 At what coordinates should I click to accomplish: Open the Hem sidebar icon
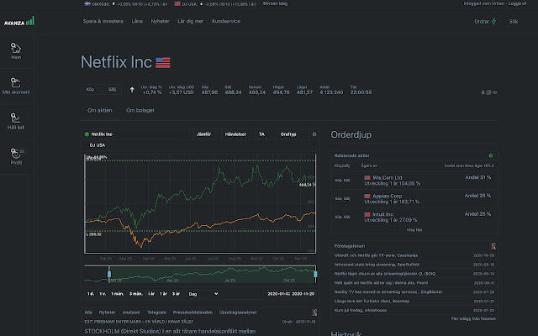[16, 50]
